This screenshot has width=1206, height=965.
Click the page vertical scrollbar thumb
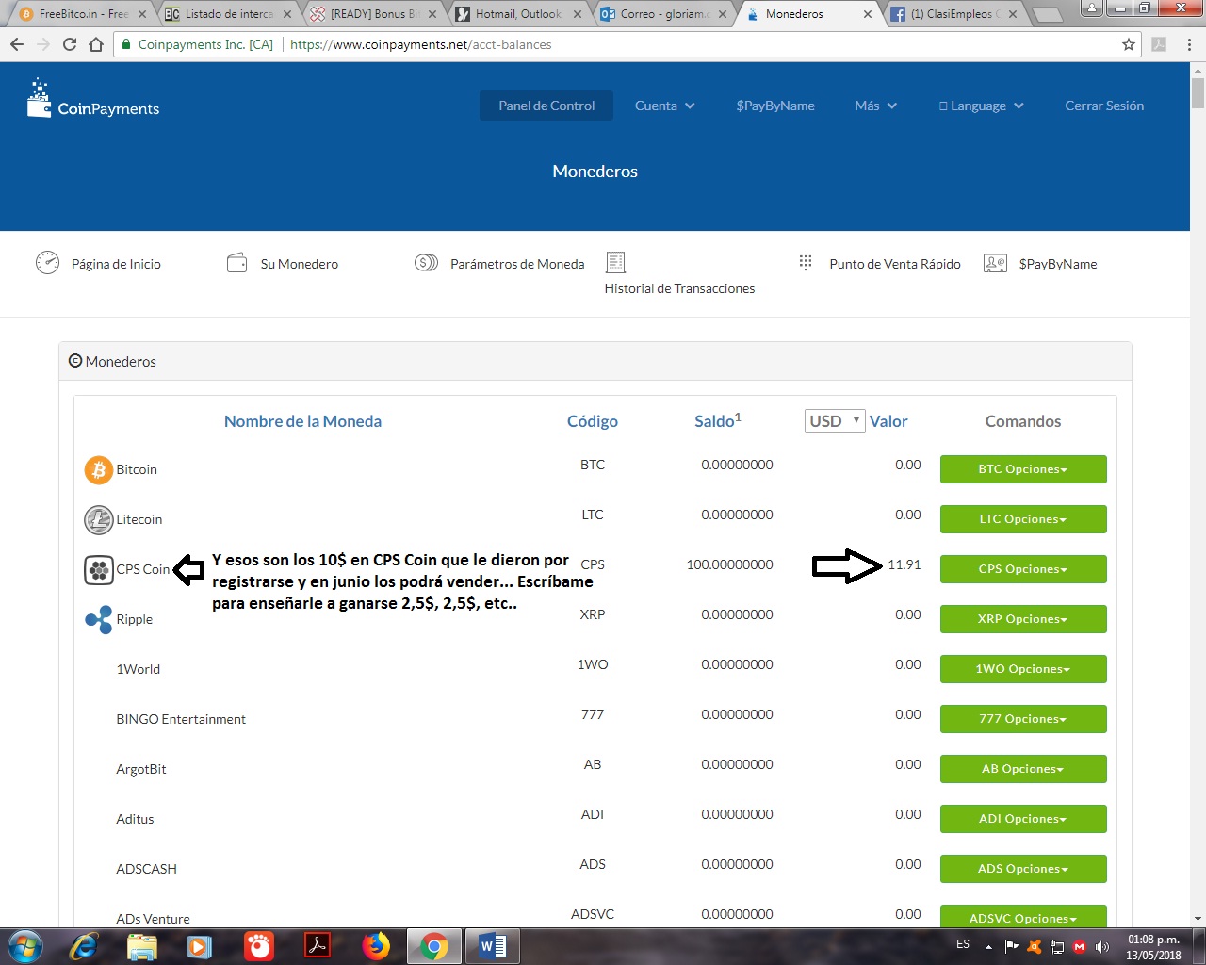point(1198,94)
